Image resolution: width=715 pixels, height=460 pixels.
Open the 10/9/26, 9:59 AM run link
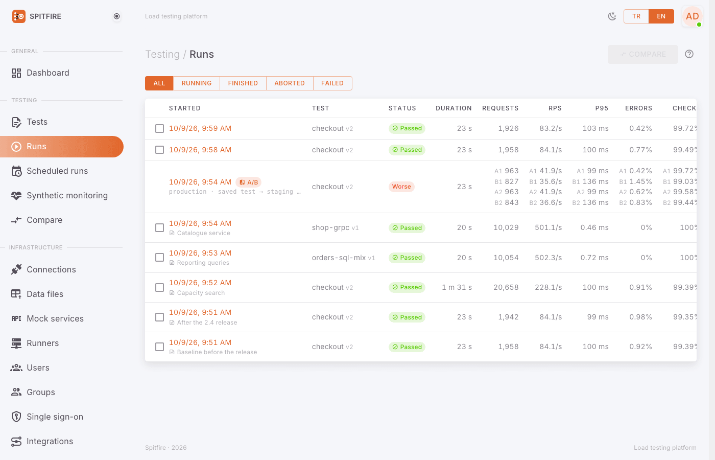[200, 128]
